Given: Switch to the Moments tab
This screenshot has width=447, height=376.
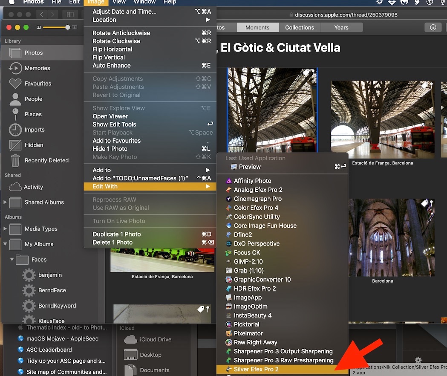Looking at the screenshot, I should click(257, 27).
